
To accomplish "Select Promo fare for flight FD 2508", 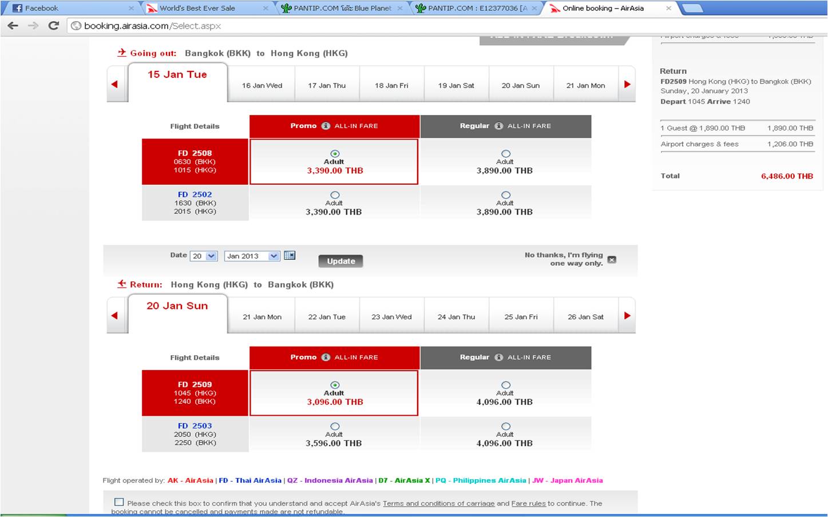I will [x=335, y=153].
